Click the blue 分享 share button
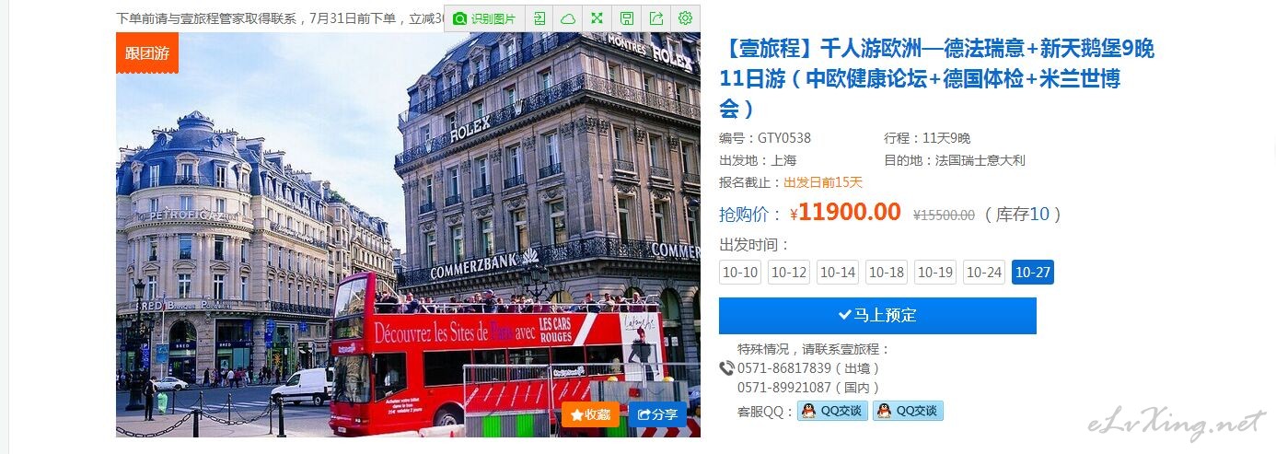 pyautogui.click(x=657, y=414)
